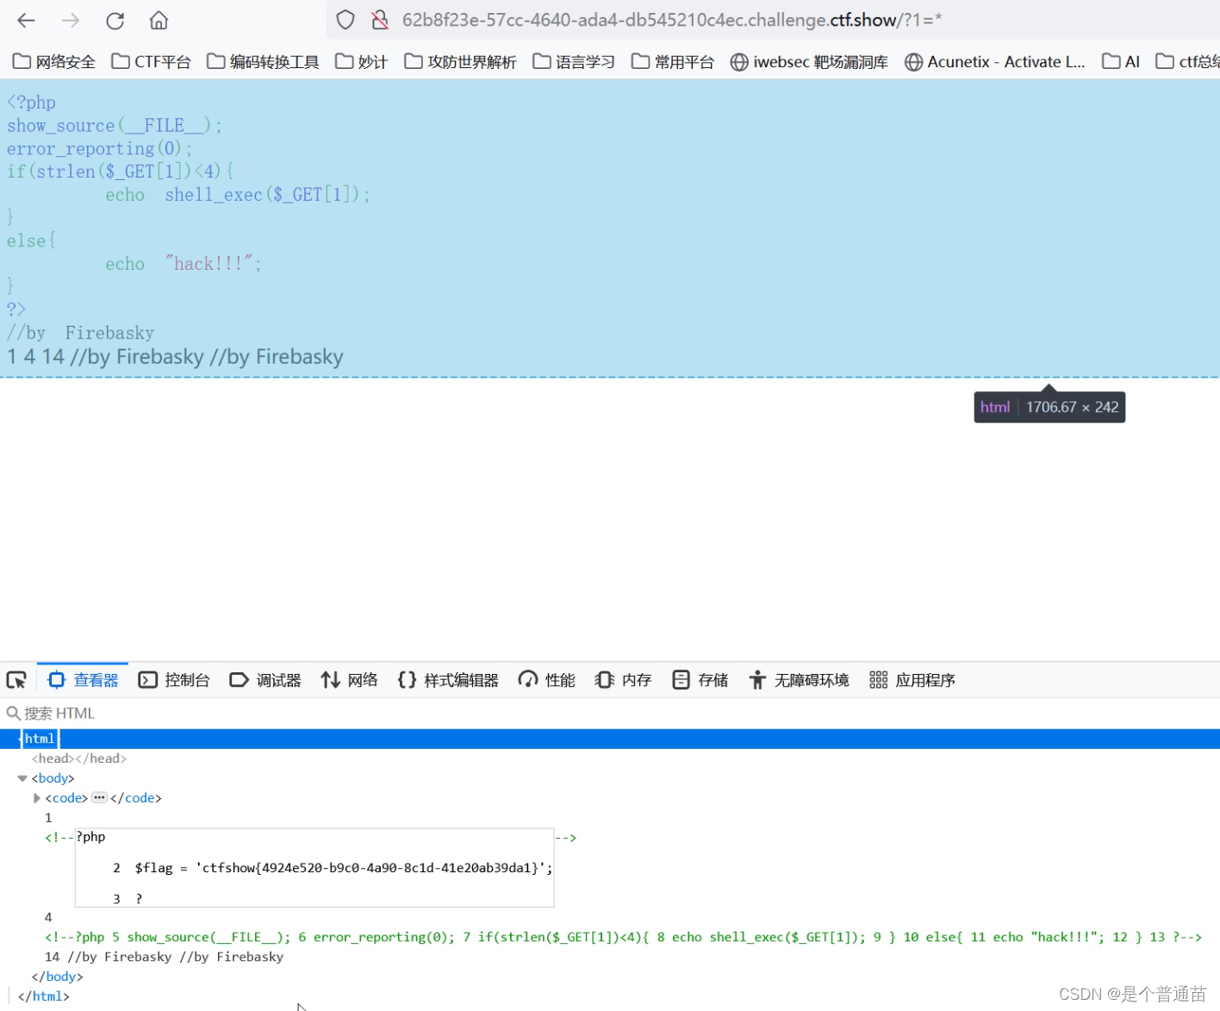Select the show_source comment node
The image size is (1220, 1011).
point(623,937)
